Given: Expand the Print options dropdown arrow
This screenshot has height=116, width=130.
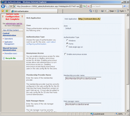Looking at the screenshot, I should tap(105, 11).
